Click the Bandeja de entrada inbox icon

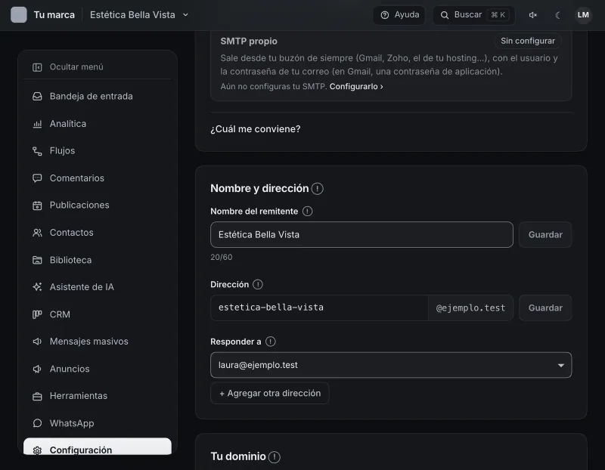point(37,97)
